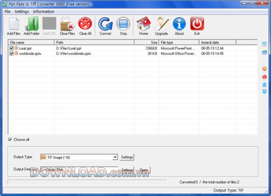271x196 pixels.
Task: Start conversion with the Convert icon
Action: pyautogui.click(x=105, y=24)
